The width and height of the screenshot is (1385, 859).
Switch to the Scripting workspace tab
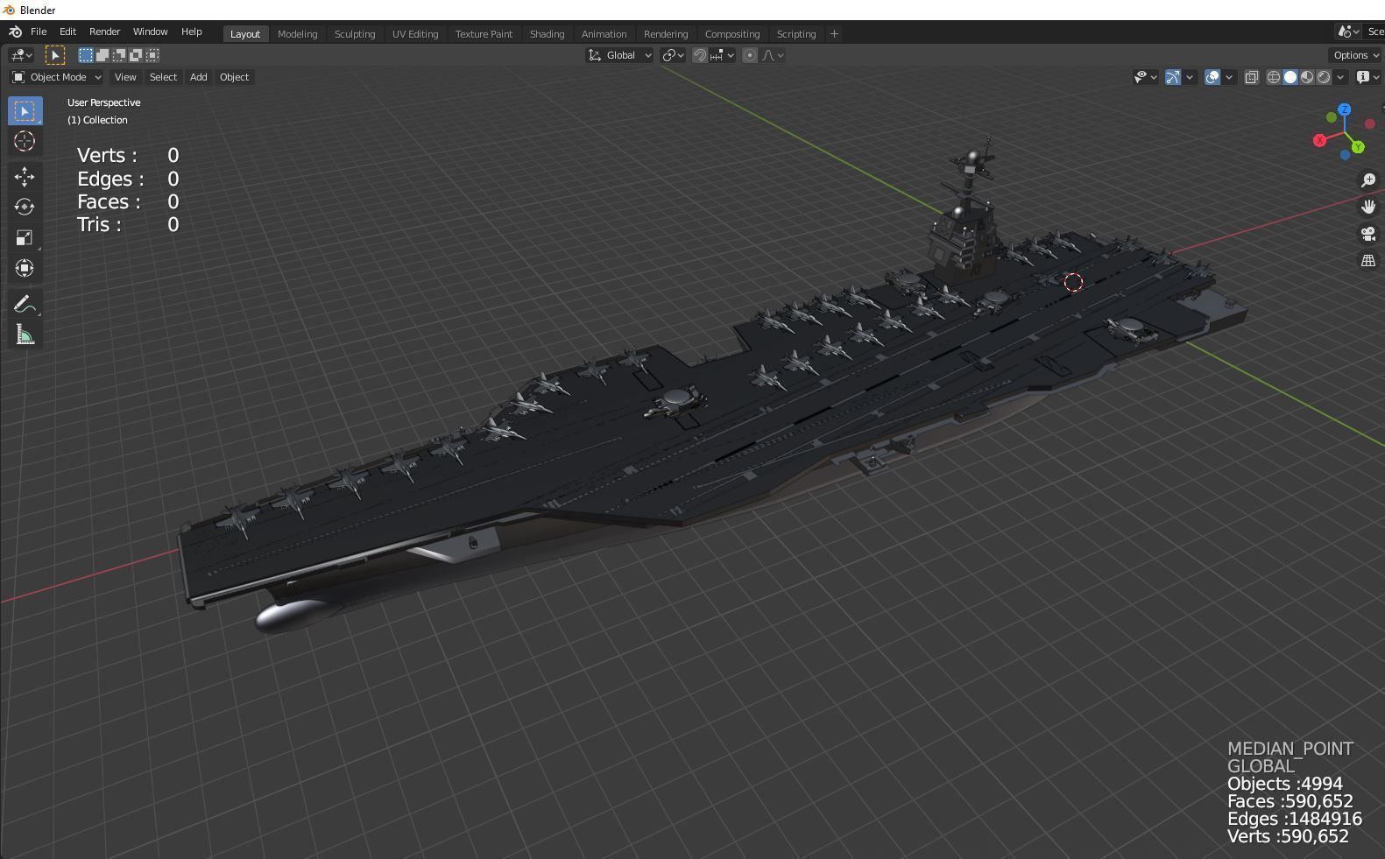[x=796, y=34]
